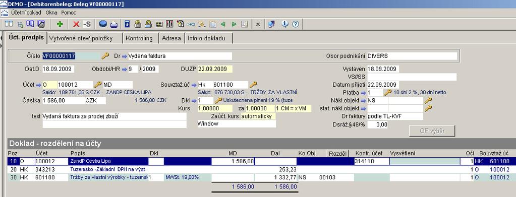
Task: Open the Dkl lookup arrow
Action: click(x=194, y=101)
